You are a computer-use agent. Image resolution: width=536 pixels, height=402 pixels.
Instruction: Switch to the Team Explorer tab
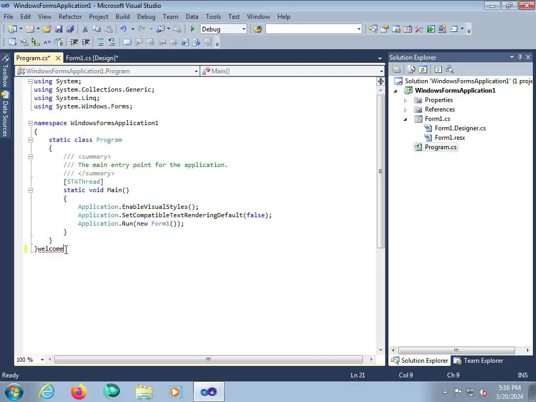[478, 361]
